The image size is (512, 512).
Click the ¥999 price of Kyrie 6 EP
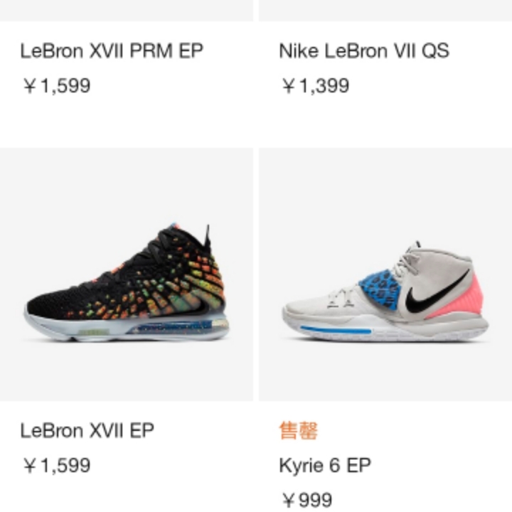click(307, 500)
